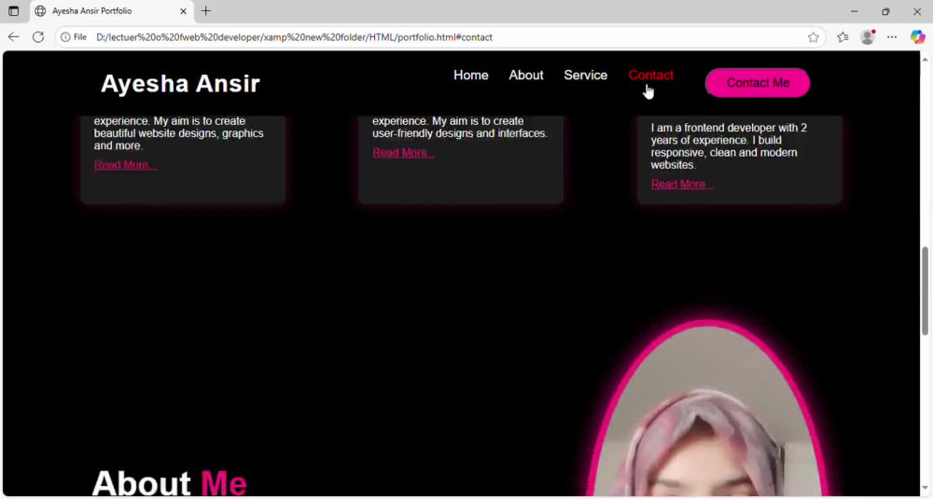933x499 pixels.
Task: Open the favorites list
Action: (x=842, y=37)
